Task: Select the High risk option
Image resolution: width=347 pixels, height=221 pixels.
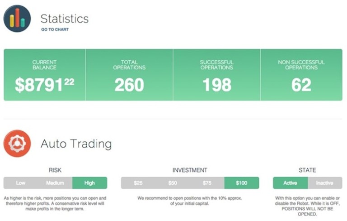Action: (x=89, y=183)
